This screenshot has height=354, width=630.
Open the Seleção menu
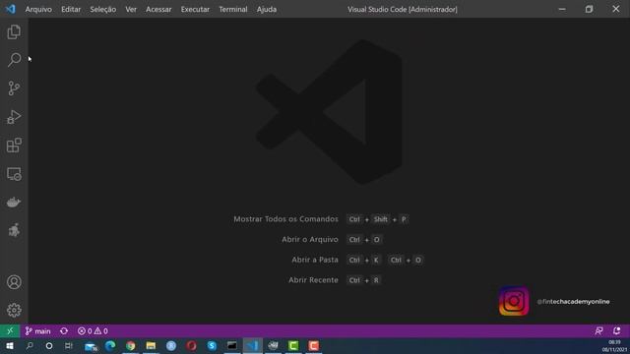102,9
